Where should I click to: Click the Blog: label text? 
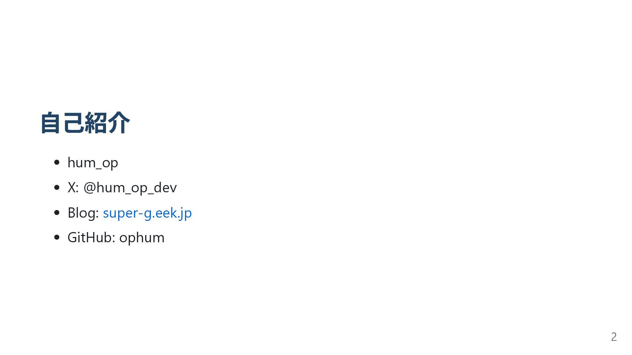tap(83, 213)
